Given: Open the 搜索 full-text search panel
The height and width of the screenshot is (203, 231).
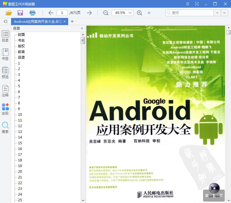Looking at the screenshot, I should point(5,127).
